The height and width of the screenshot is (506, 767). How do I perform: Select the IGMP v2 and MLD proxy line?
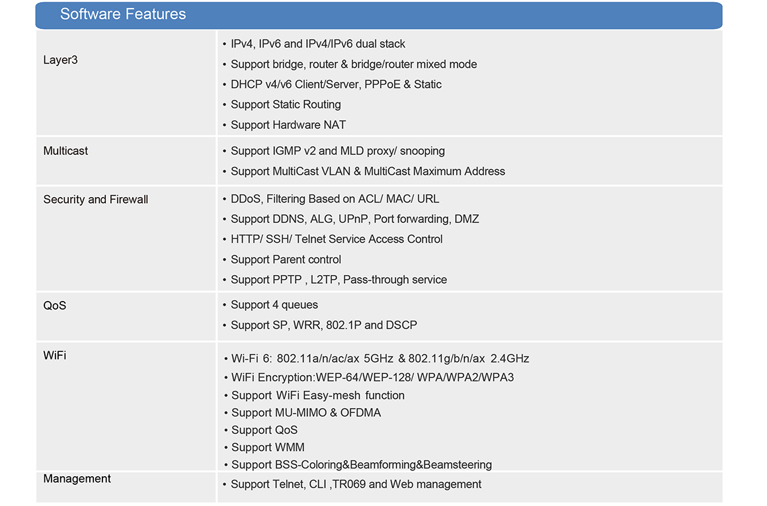coord(334,151)
